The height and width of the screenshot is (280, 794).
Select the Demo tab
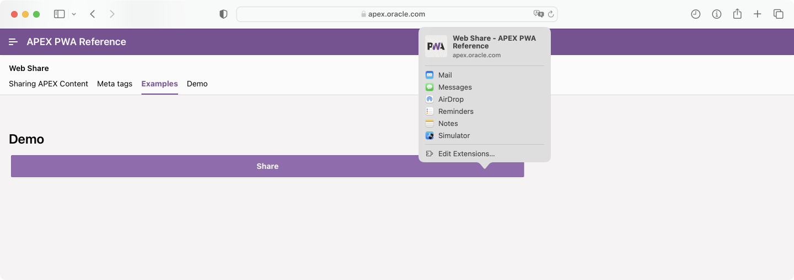197,84
